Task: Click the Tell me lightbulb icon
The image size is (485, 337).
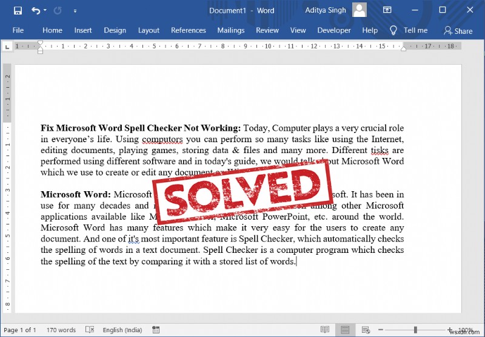Action: [393, 30]
